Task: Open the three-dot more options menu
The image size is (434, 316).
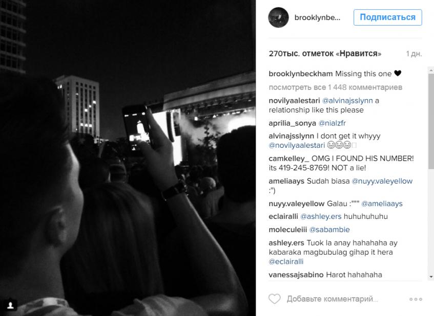Action: (416, 299)
